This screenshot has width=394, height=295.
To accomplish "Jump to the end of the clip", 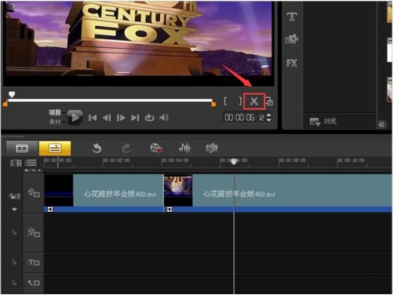I will coord(135,118).
